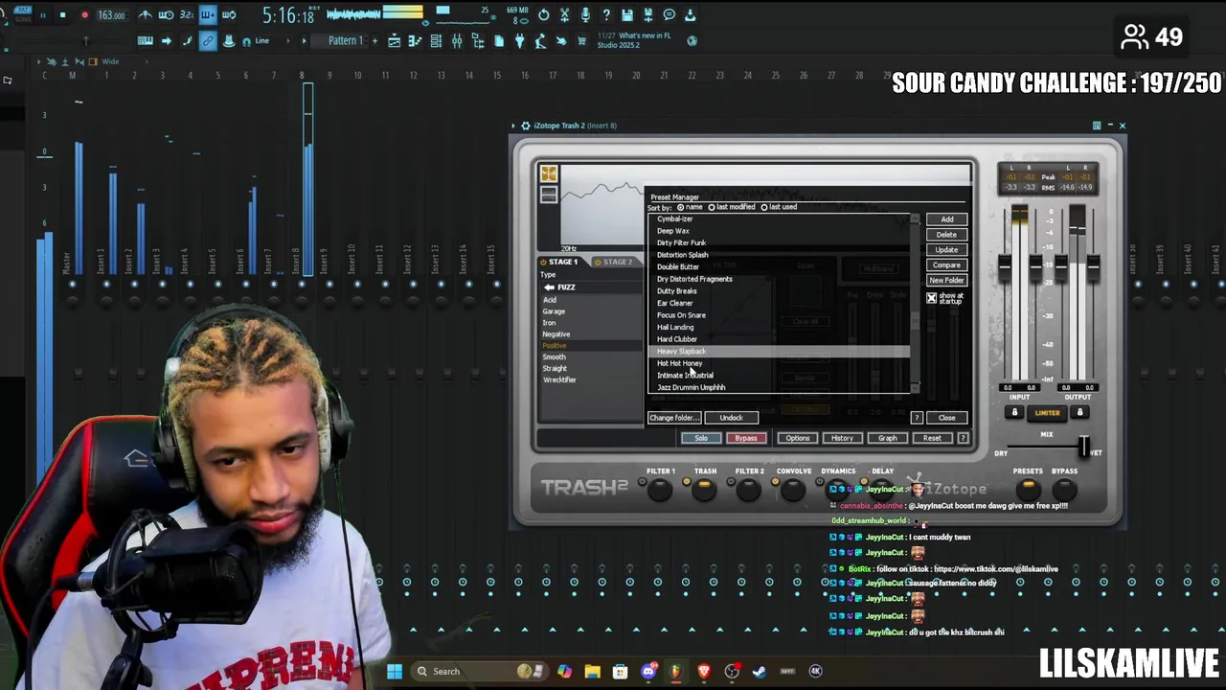The width and height of the screenshot is (1226, 690).
Task: Open the Options panel in Trash 2
Action: (797, 438)
